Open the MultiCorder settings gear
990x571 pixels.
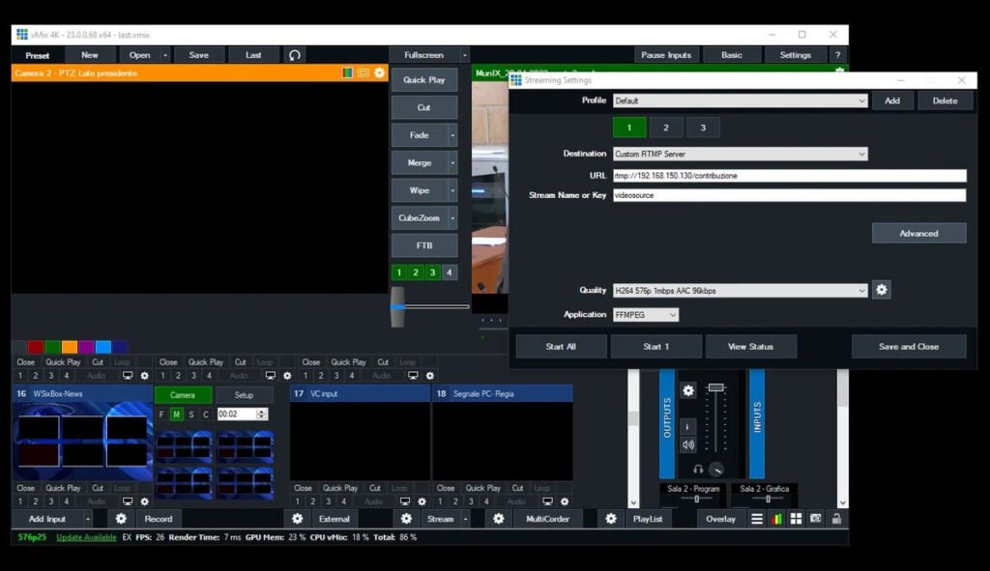499,519
